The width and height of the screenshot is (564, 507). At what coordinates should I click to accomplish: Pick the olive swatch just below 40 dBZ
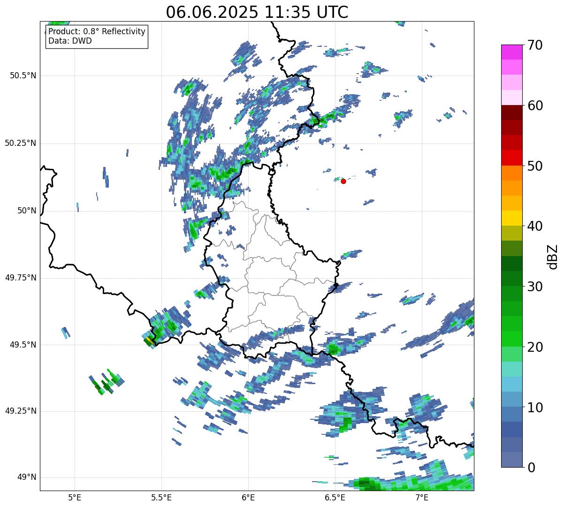(x=511, y=233)
